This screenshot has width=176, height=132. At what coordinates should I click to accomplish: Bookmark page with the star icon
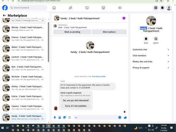[161, 1]
